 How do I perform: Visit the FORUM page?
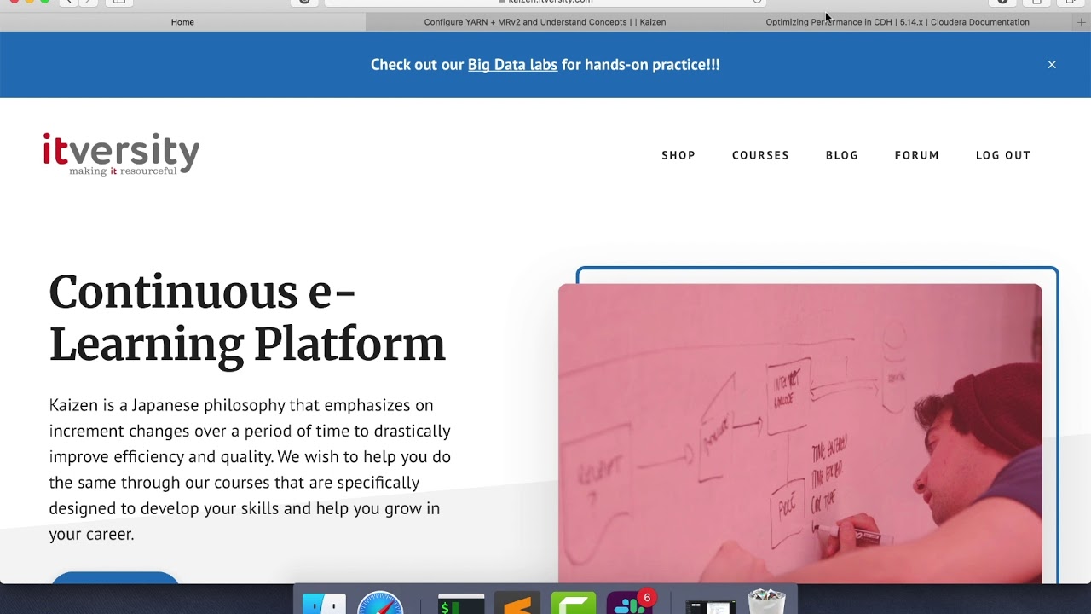pyautogui.click(x=917, y=155)
